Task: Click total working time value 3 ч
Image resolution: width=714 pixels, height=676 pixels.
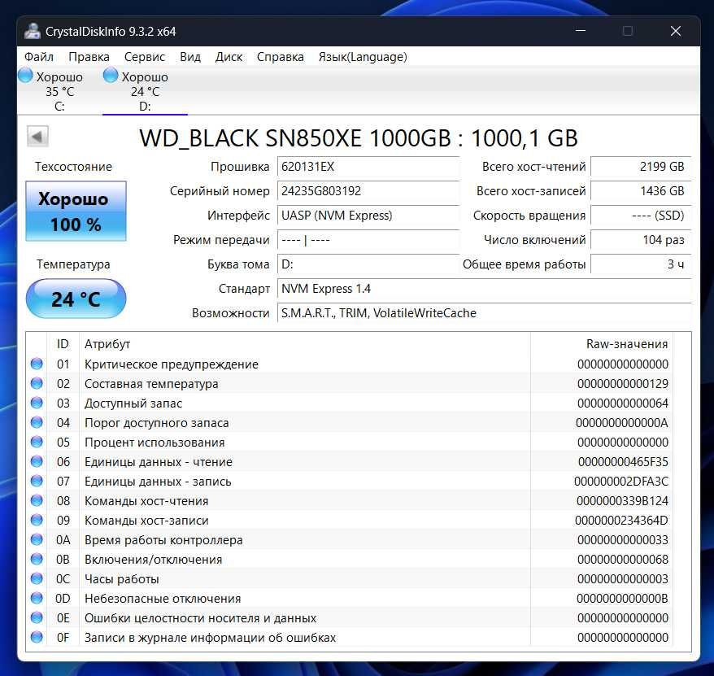Action: [x=641, y=264]
